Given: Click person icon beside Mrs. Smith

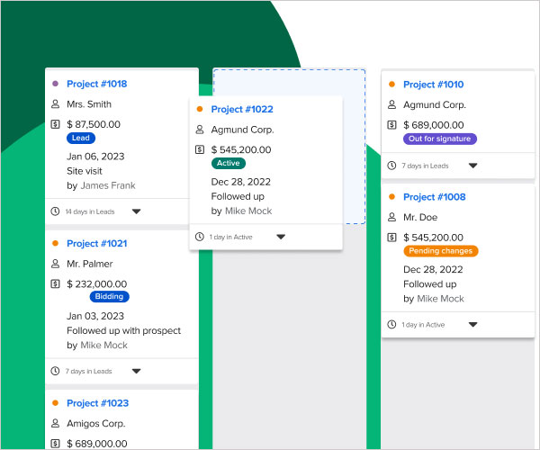Looking at the screenshot, I should 55,104.
